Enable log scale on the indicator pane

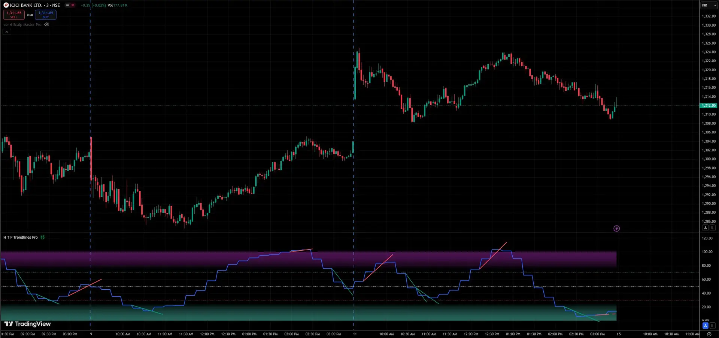click(x=712, y=326)
